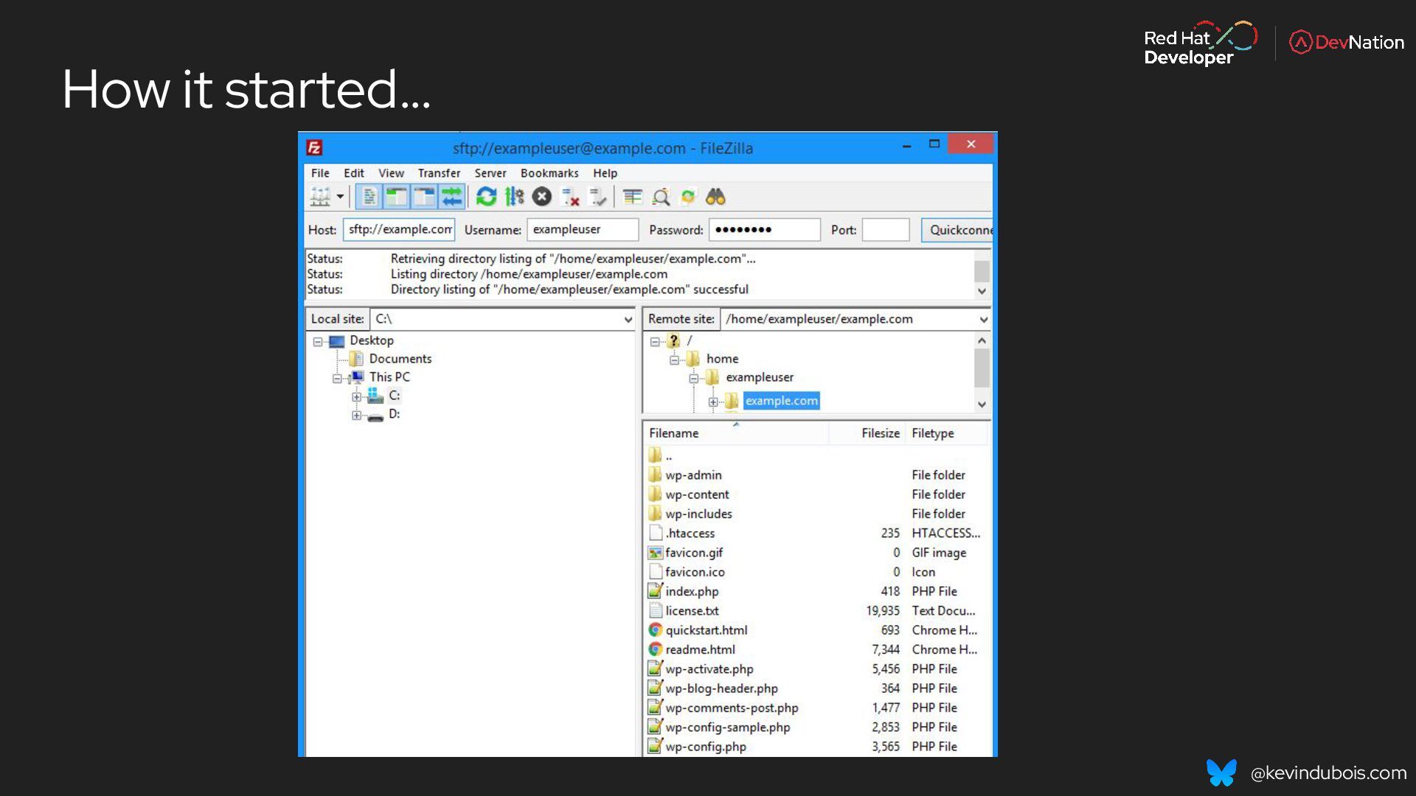Focus the Port input field
Viewport: 1416px width, 796px height.
pos(886,229)
